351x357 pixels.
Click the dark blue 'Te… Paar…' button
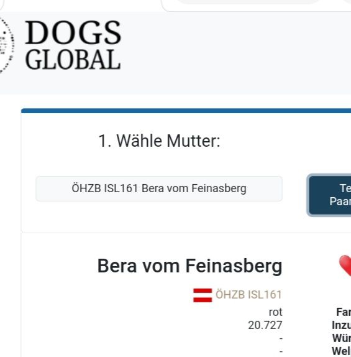click(330, 195)
